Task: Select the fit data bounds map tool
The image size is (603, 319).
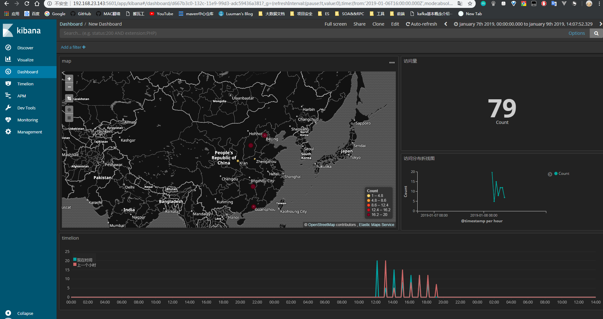Action: (x=69, y=98)
